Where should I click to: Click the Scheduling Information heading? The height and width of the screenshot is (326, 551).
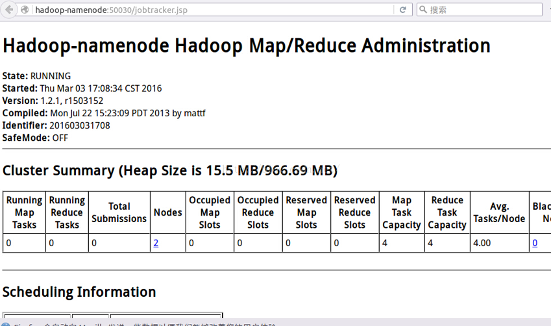(79, 292)
